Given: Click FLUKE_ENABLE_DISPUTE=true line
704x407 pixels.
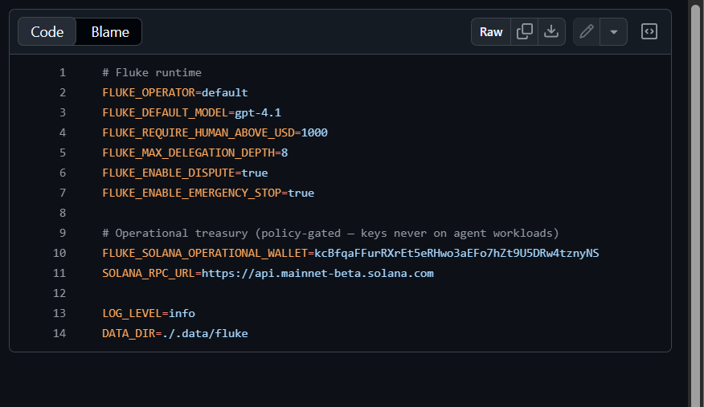Looking at the screenshot, I should [185, 173].
